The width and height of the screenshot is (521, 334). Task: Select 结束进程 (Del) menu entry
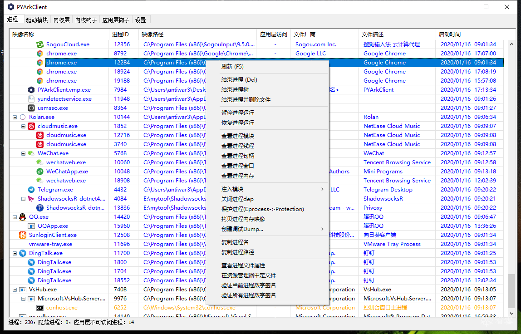[x=267, y=80]
